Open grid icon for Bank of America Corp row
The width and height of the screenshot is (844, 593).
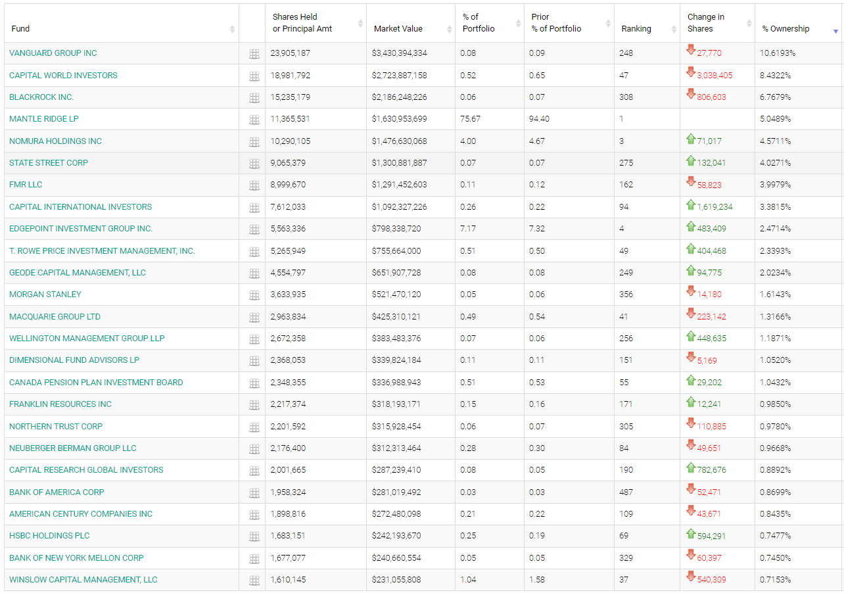[x=254, y=493]
